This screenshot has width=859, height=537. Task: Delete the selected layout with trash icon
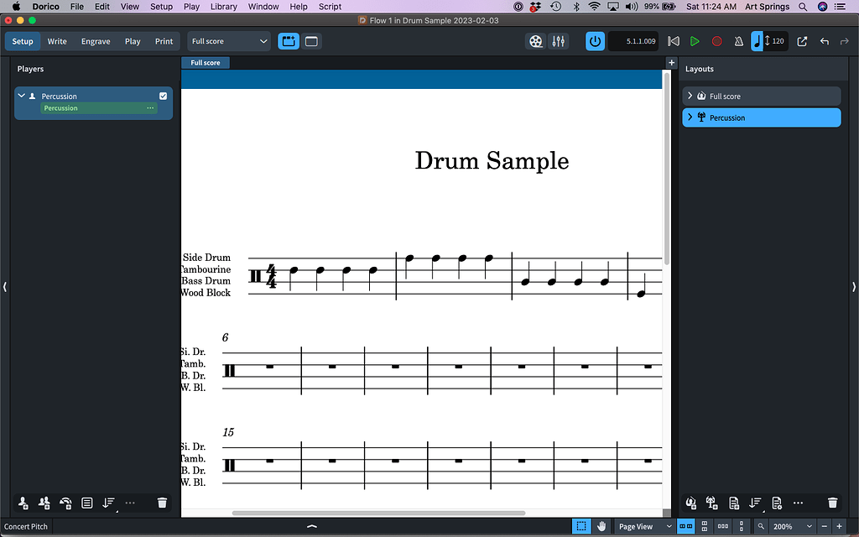click(x=832, y=503)
